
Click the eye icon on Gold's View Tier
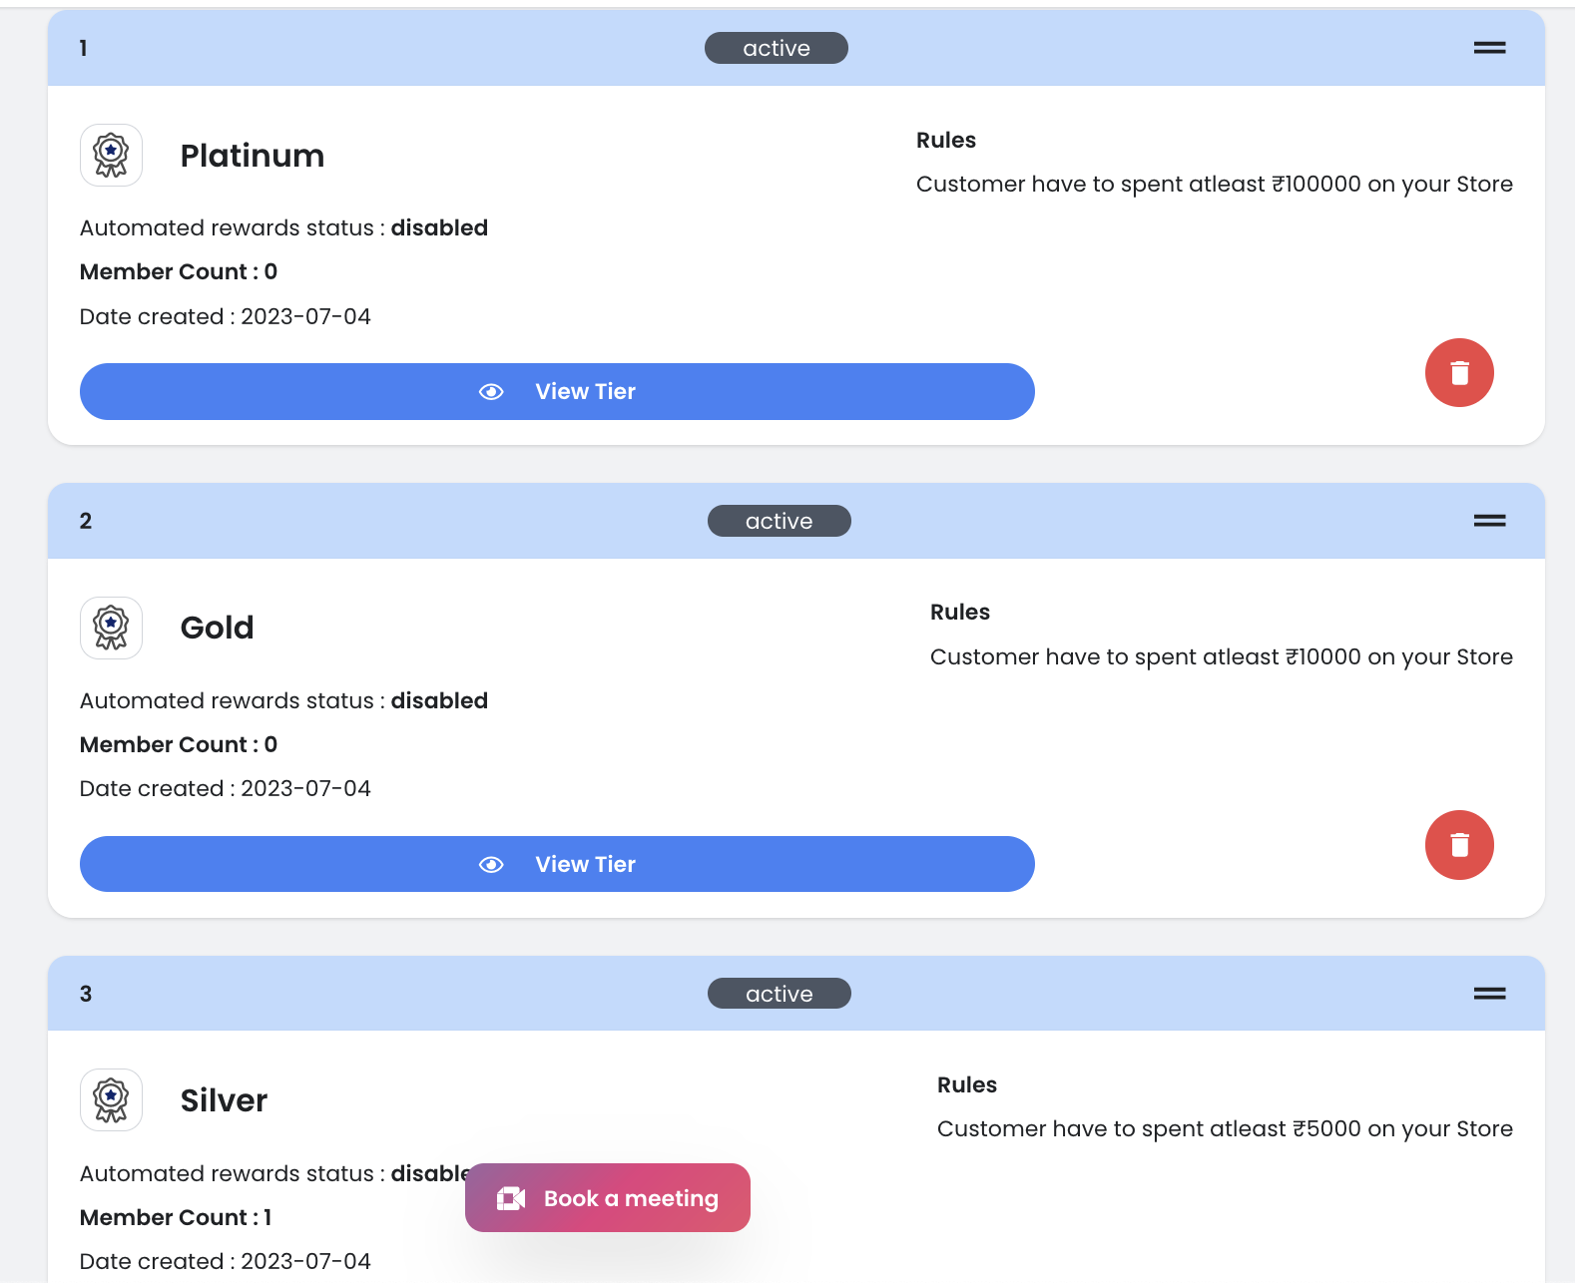[491, 865]
